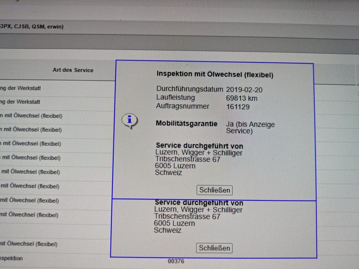Click "Tribschenstrasse 67" in the upper dialog
Image resolution: width=359 pixels, height=269 pixels.
coord(188,159)
